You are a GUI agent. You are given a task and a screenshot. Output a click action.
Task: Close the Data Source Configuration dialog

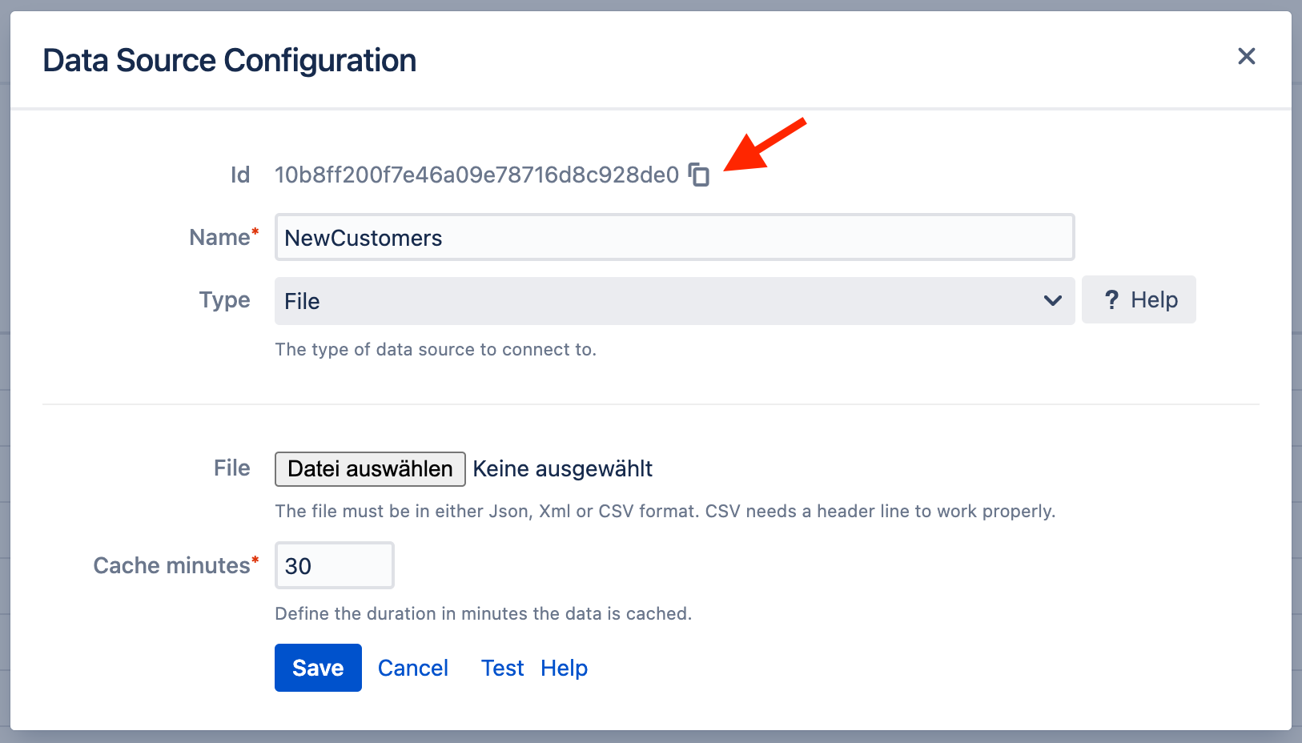coord(1246,56)
